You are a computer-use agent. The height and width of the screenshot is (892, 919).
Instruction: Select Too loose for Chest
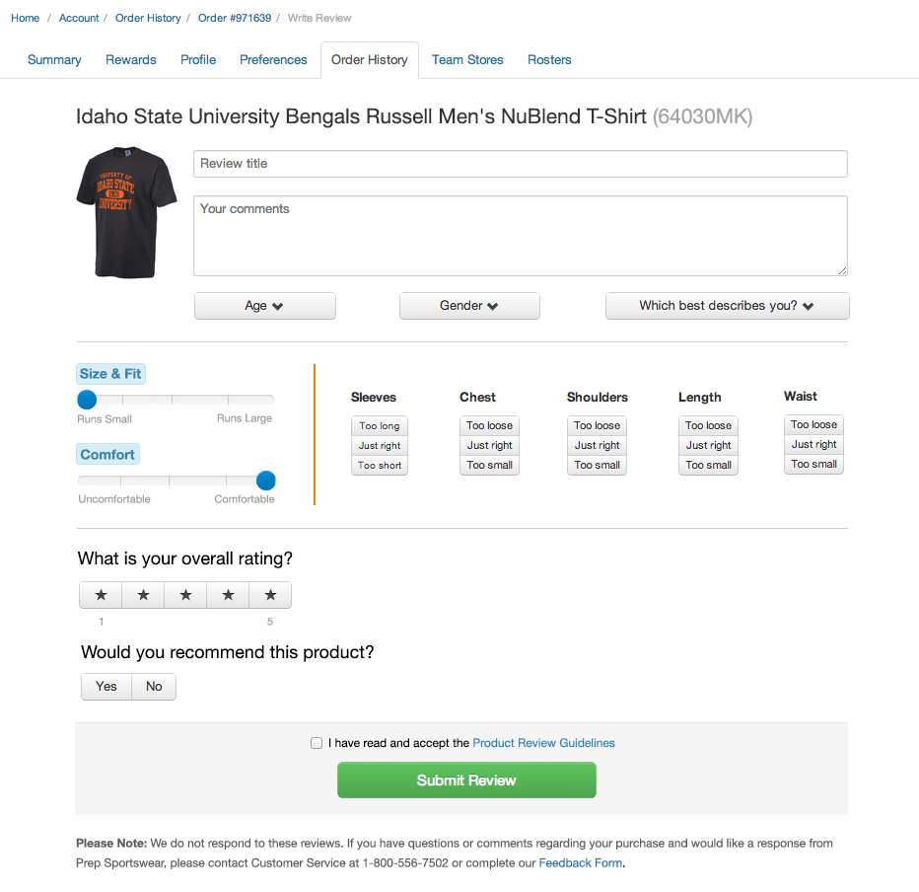click(x=489, y=426)
